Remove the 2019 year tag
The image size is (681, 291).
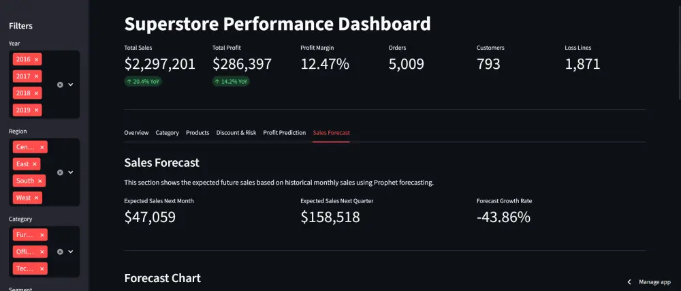pos(37,110)
